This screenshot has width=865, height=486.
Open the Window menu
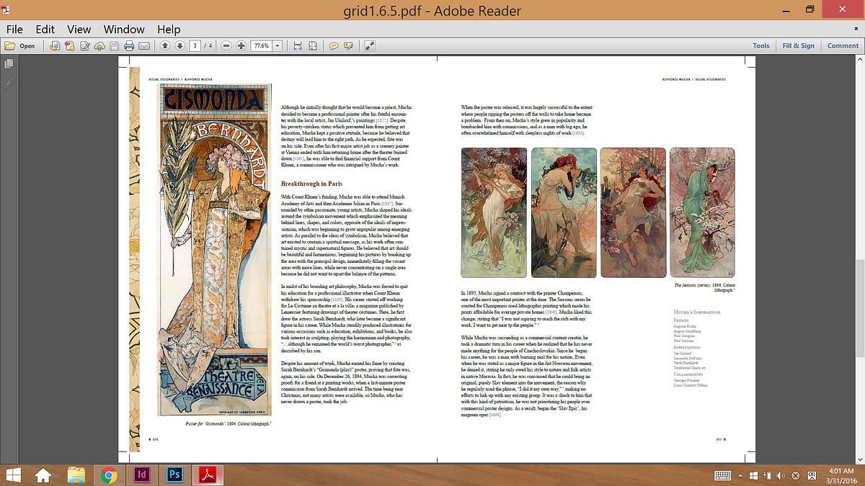pos(124,30)
